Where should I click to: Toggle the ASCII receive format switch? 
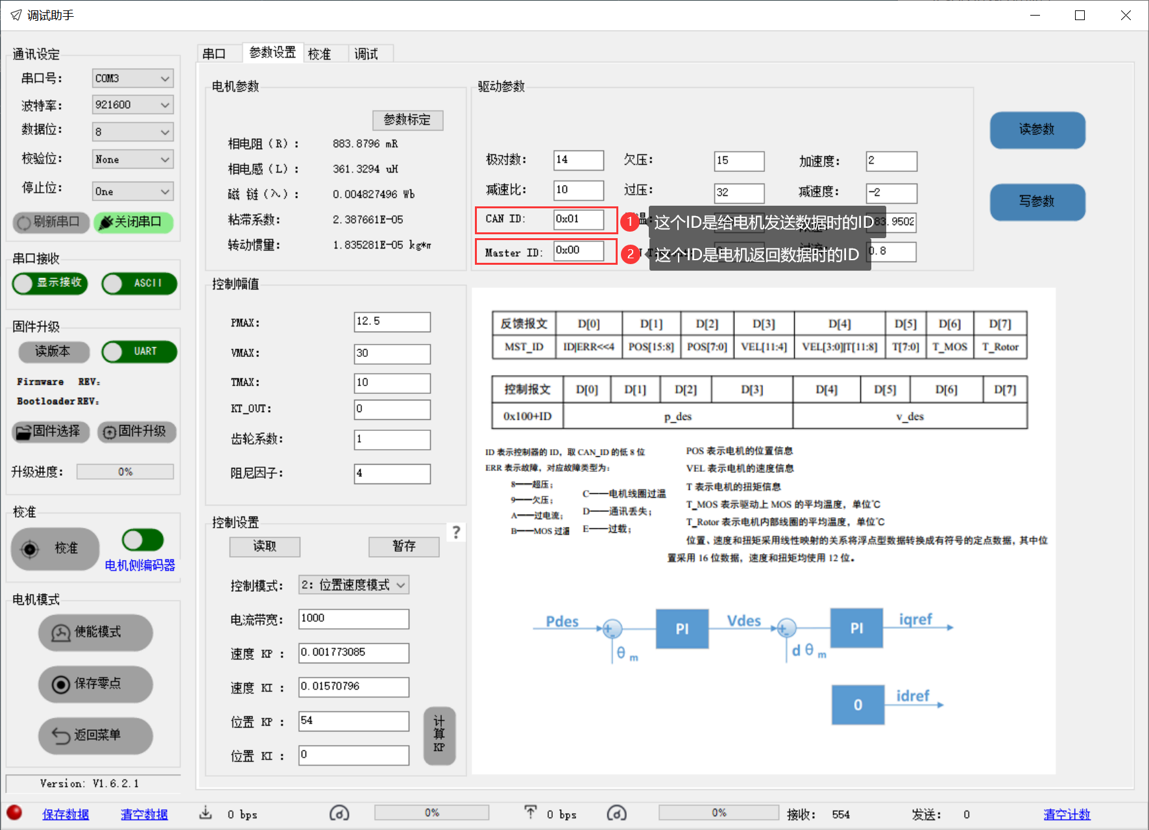coord(139,283)
